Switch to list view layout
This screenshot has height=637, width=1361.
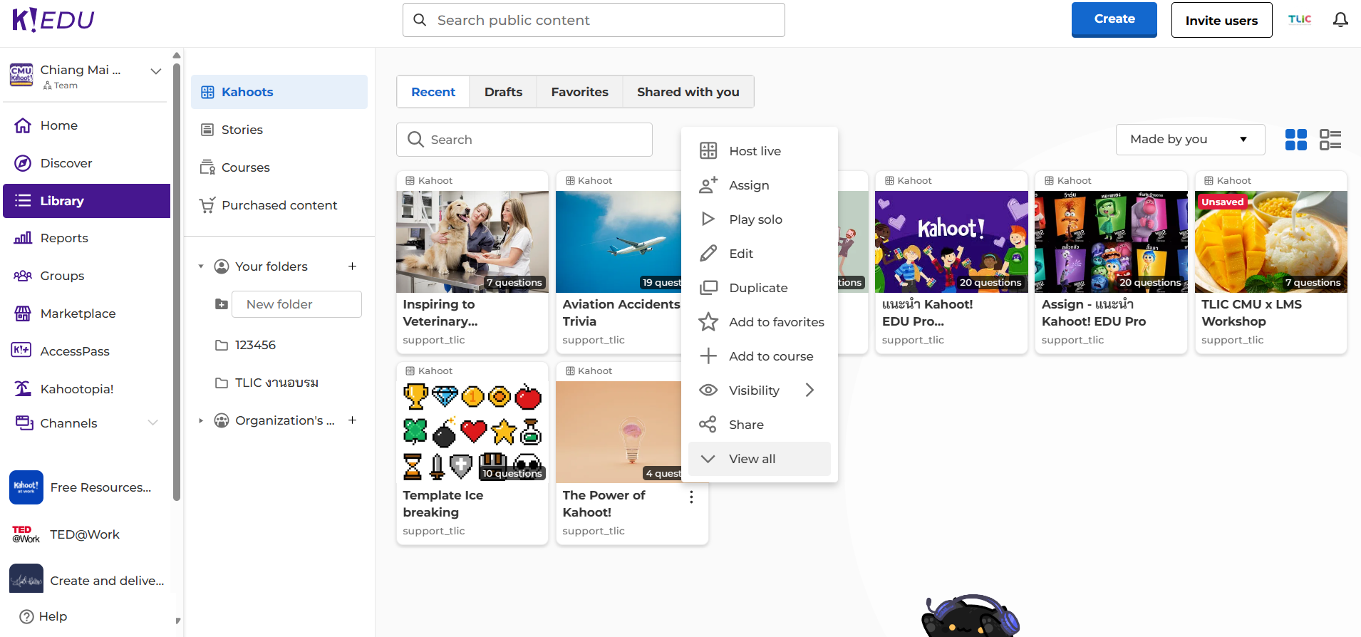(x=1330, y=140)
